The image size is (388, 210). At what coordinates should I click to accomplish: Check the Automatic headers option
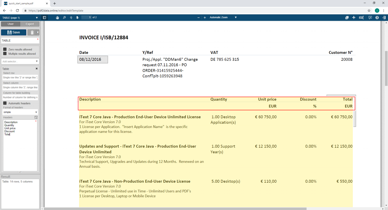coord(5,103)
